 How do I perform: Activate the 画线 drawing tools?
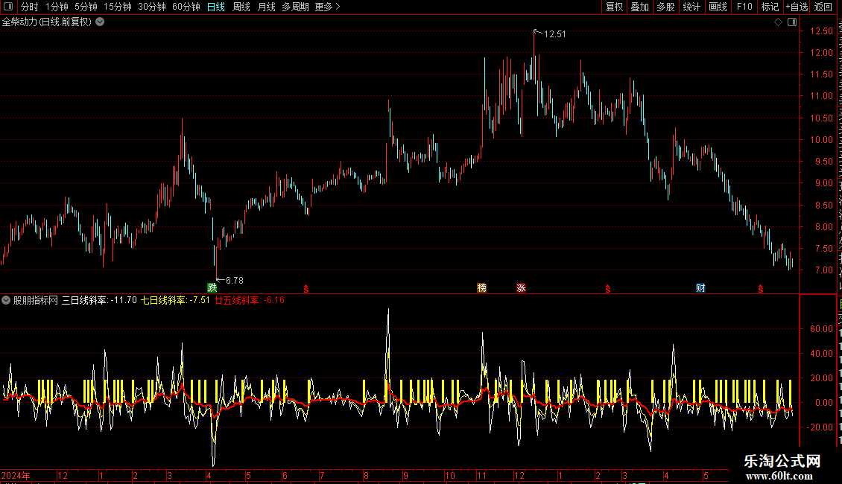(x=718, y=7)
